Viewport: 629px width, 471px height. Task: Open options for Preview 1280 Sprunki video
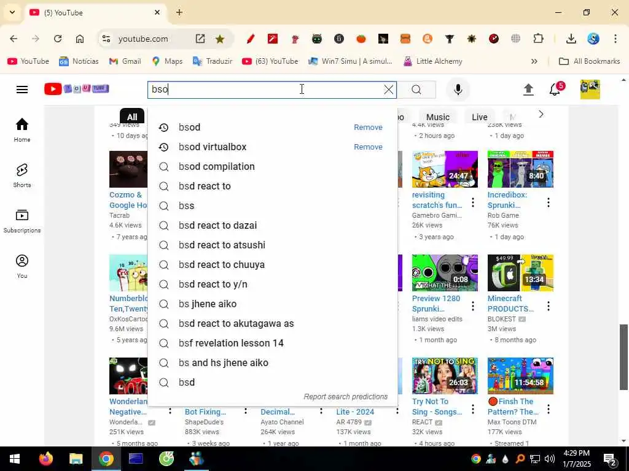(473, 306)
